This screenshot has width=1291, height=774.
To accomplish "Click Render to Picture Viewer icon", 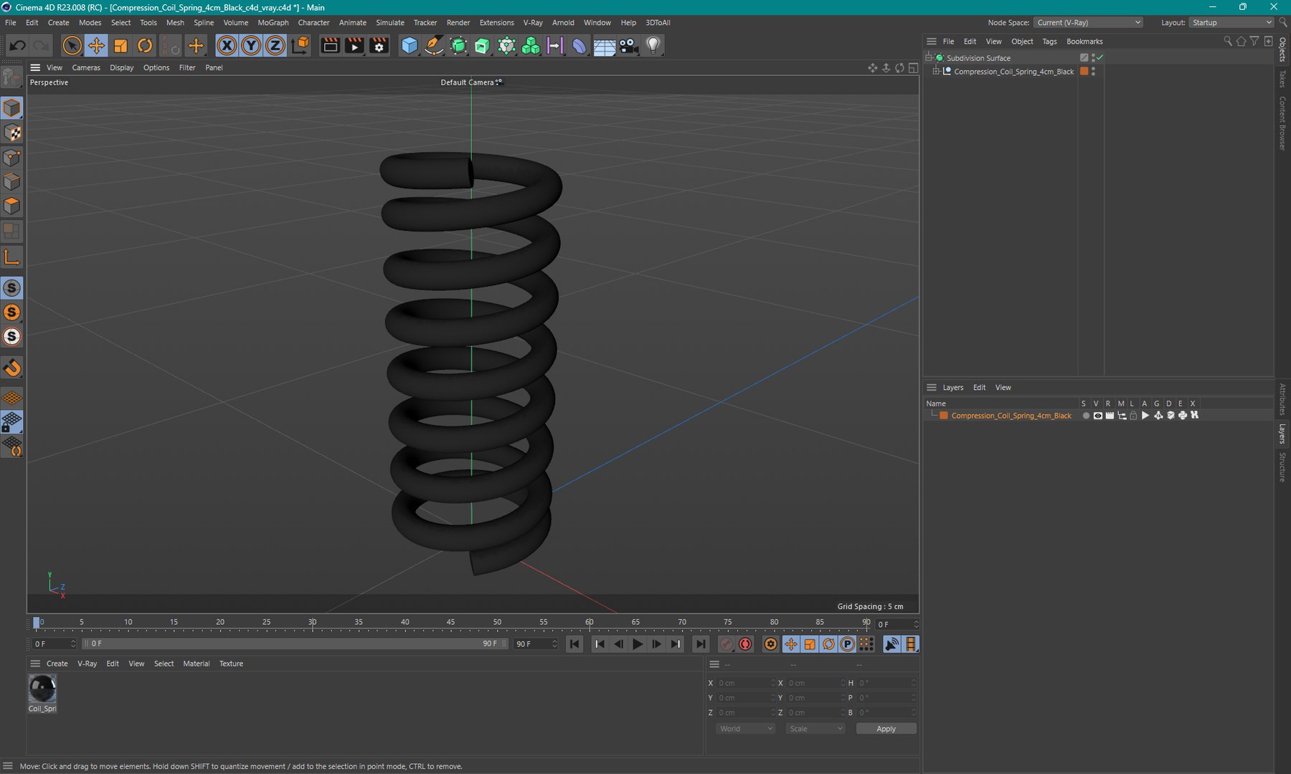I will [354, 46].
